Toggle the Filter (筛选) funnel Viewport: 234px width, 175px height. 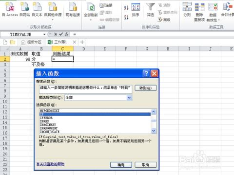[x=150, y=10]
